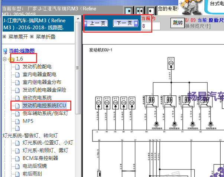Viewport: 224px width, 177px height.
Task: Open 倒车辅助系统/倒车灯 diagram
Action: [45, 113]
